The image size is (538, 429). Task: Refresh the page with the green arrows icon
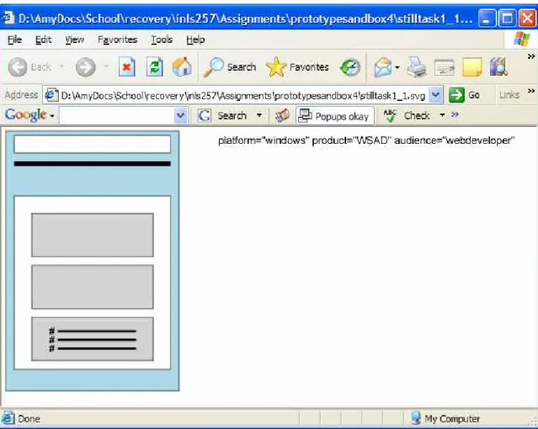coord(154,66)
